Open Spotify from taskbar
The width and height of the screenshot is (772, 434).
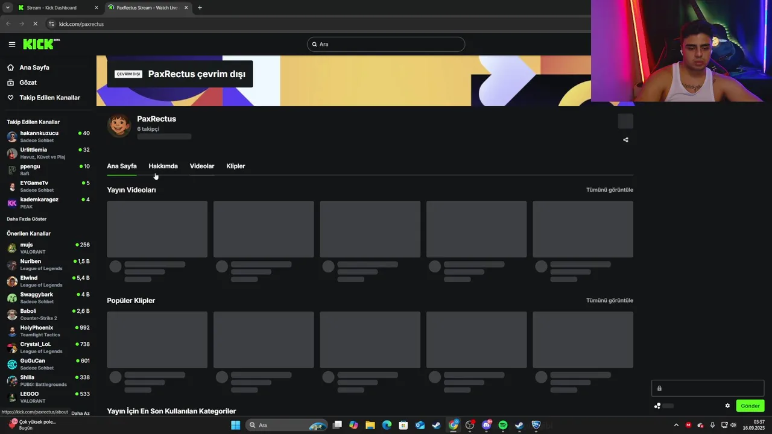point(503,425)
